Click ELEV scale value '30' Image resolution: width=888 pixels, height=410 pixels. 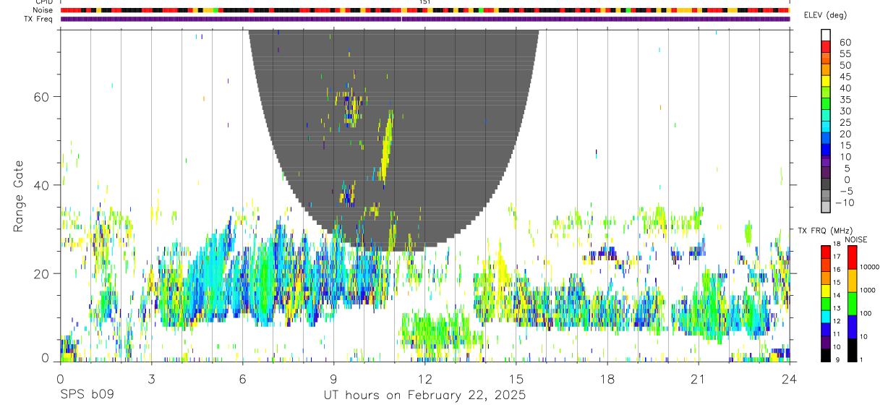846,111
